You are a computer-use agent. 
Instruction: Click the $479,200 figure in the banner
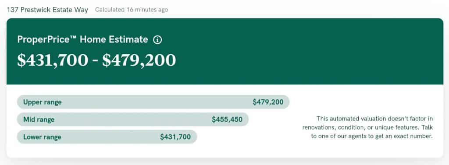tap(139, 60)
